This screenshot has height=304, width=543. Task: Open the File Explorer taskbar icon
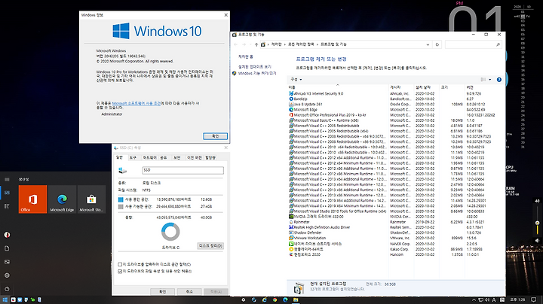click(x=296, y=299)
